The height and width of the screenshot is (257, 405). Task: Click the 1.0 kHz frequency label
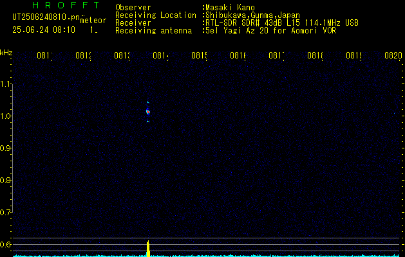[x=5, y=116]
